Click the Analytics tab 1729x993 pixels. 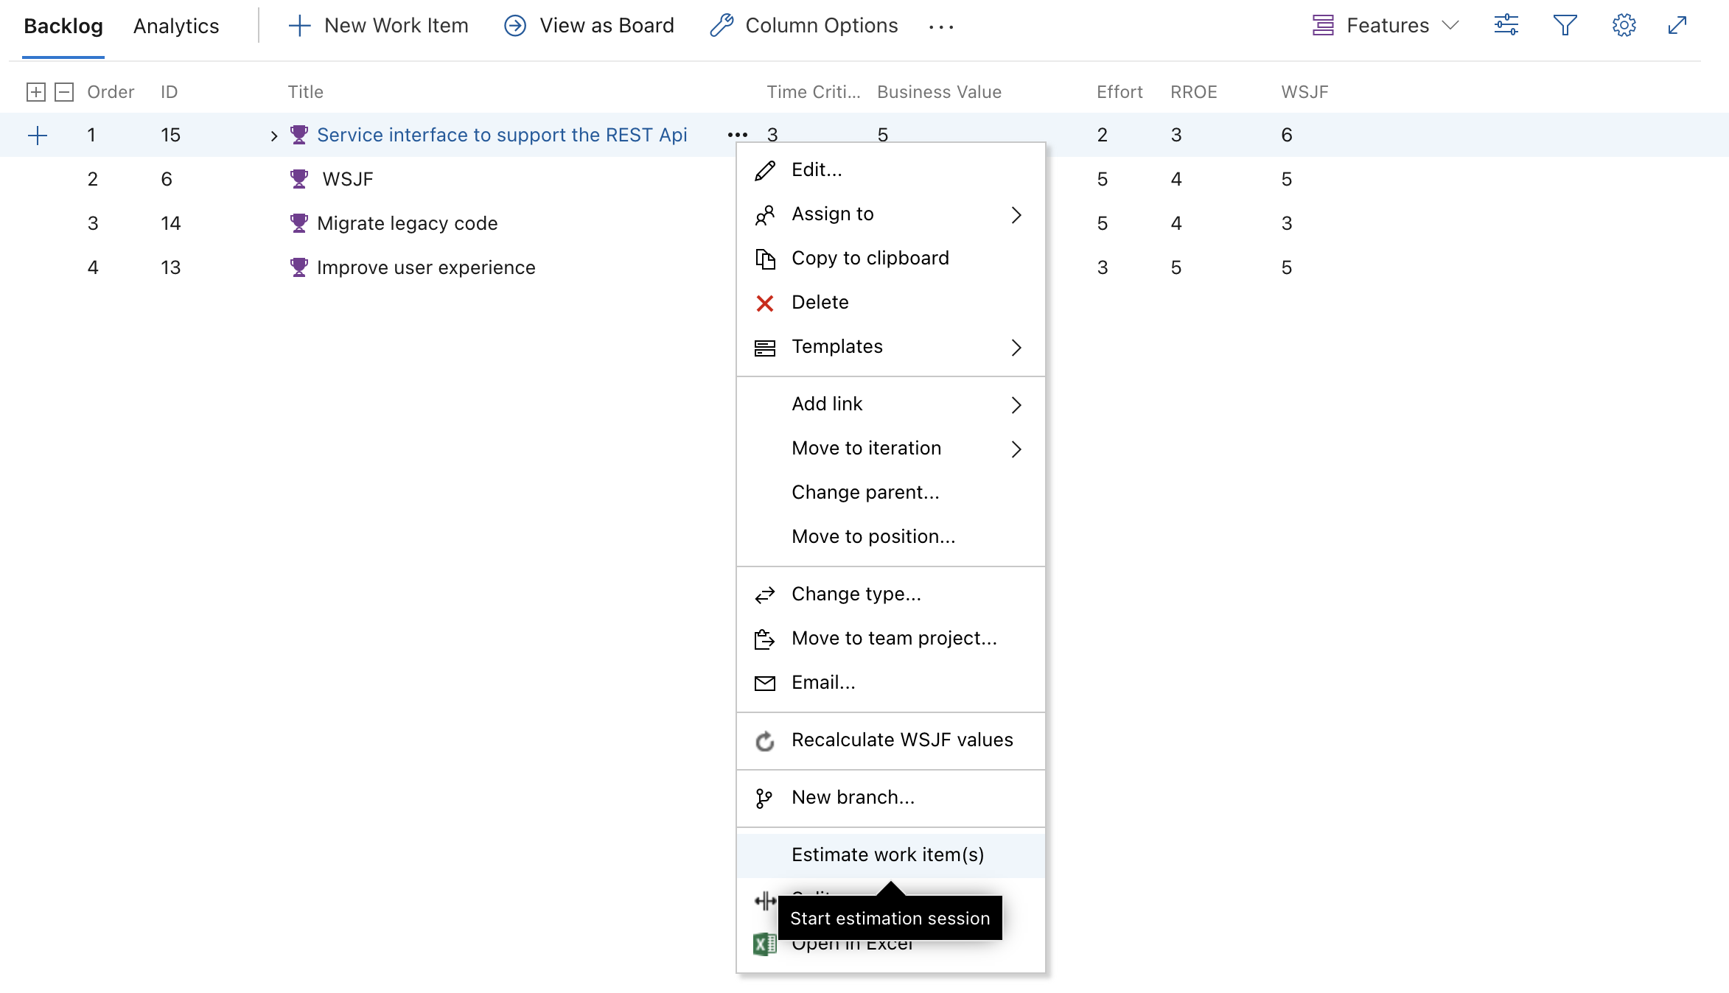[x=175, y=25]
